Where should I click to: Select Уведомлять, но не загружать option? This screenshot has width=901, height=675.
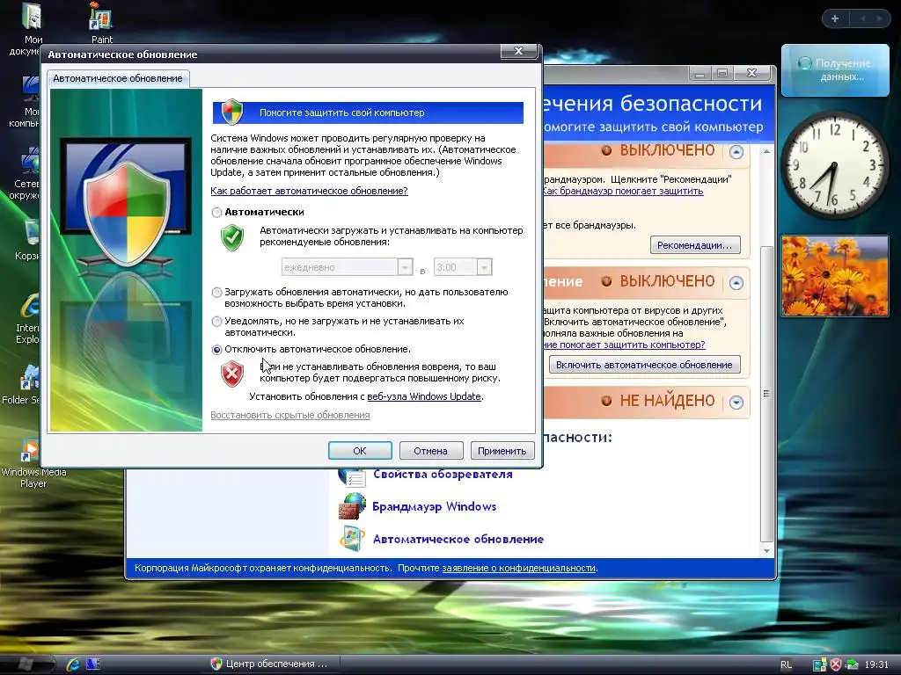216,322
